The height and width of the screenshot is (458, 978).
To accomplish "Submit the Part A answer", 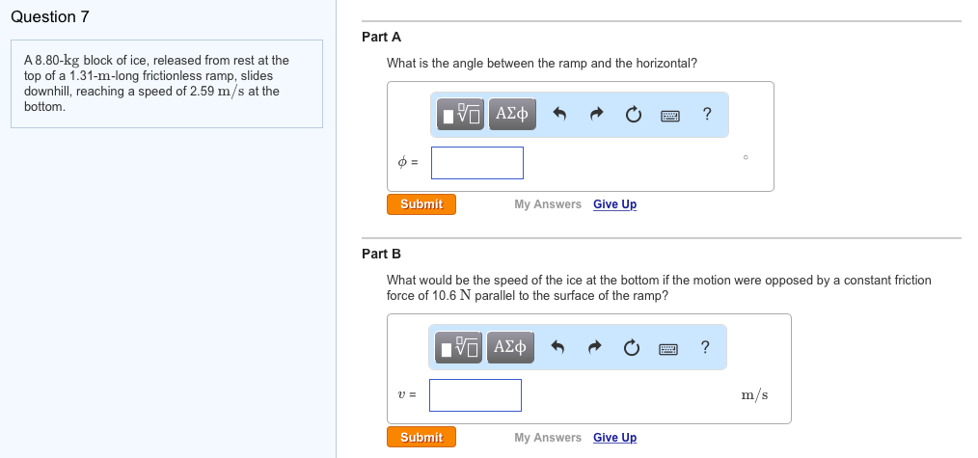I will (x=421, y=204).
